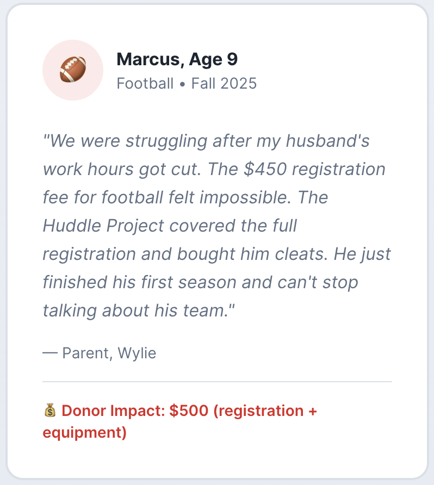The width and height of the screenshot is (434, 485).
Task: Click the bullet separator between Football and Fall
Action: point(183,84)
